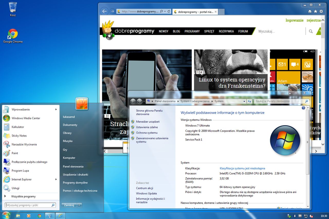Click the address bar search magnifier in Internet Explorer
Screen dimensions: 329x219
tap(161, 12)
